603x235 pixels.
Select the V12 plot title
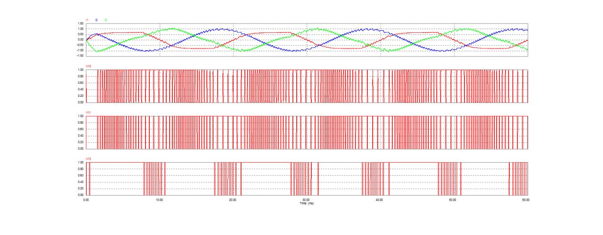point(88,159)
